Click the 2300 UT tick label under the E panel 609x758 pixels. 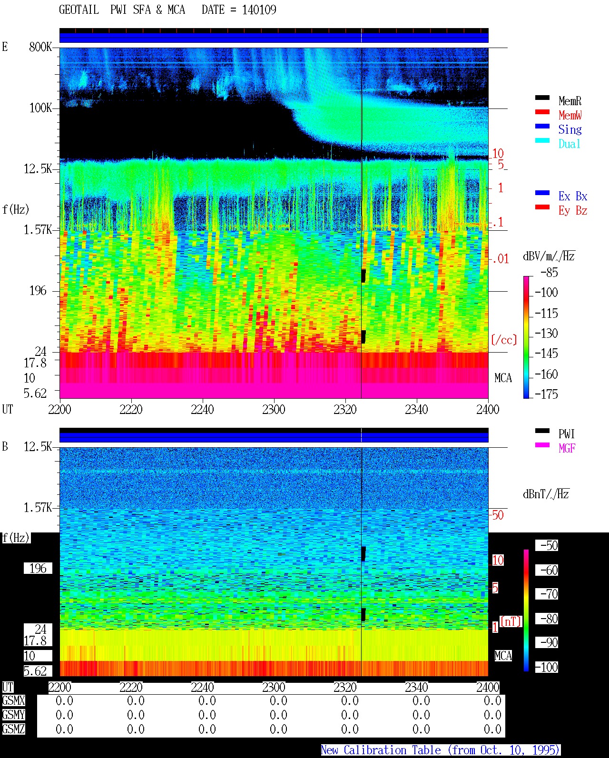tap(274, 410)
